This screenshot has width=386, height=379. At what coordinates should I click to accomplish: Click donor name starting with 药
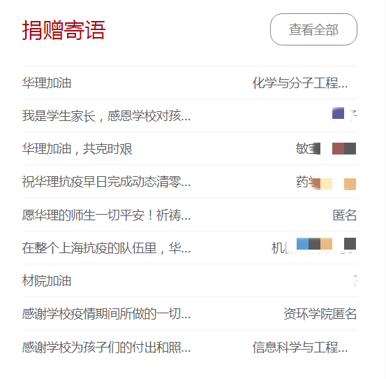pyautogui.click(x=326, y=183)
